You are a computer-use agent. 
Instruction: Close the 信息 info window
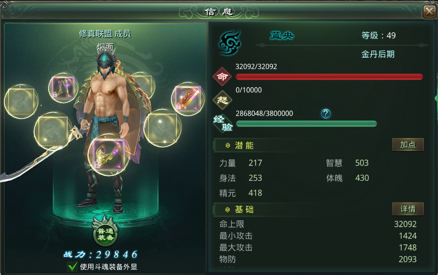point(429,12)
